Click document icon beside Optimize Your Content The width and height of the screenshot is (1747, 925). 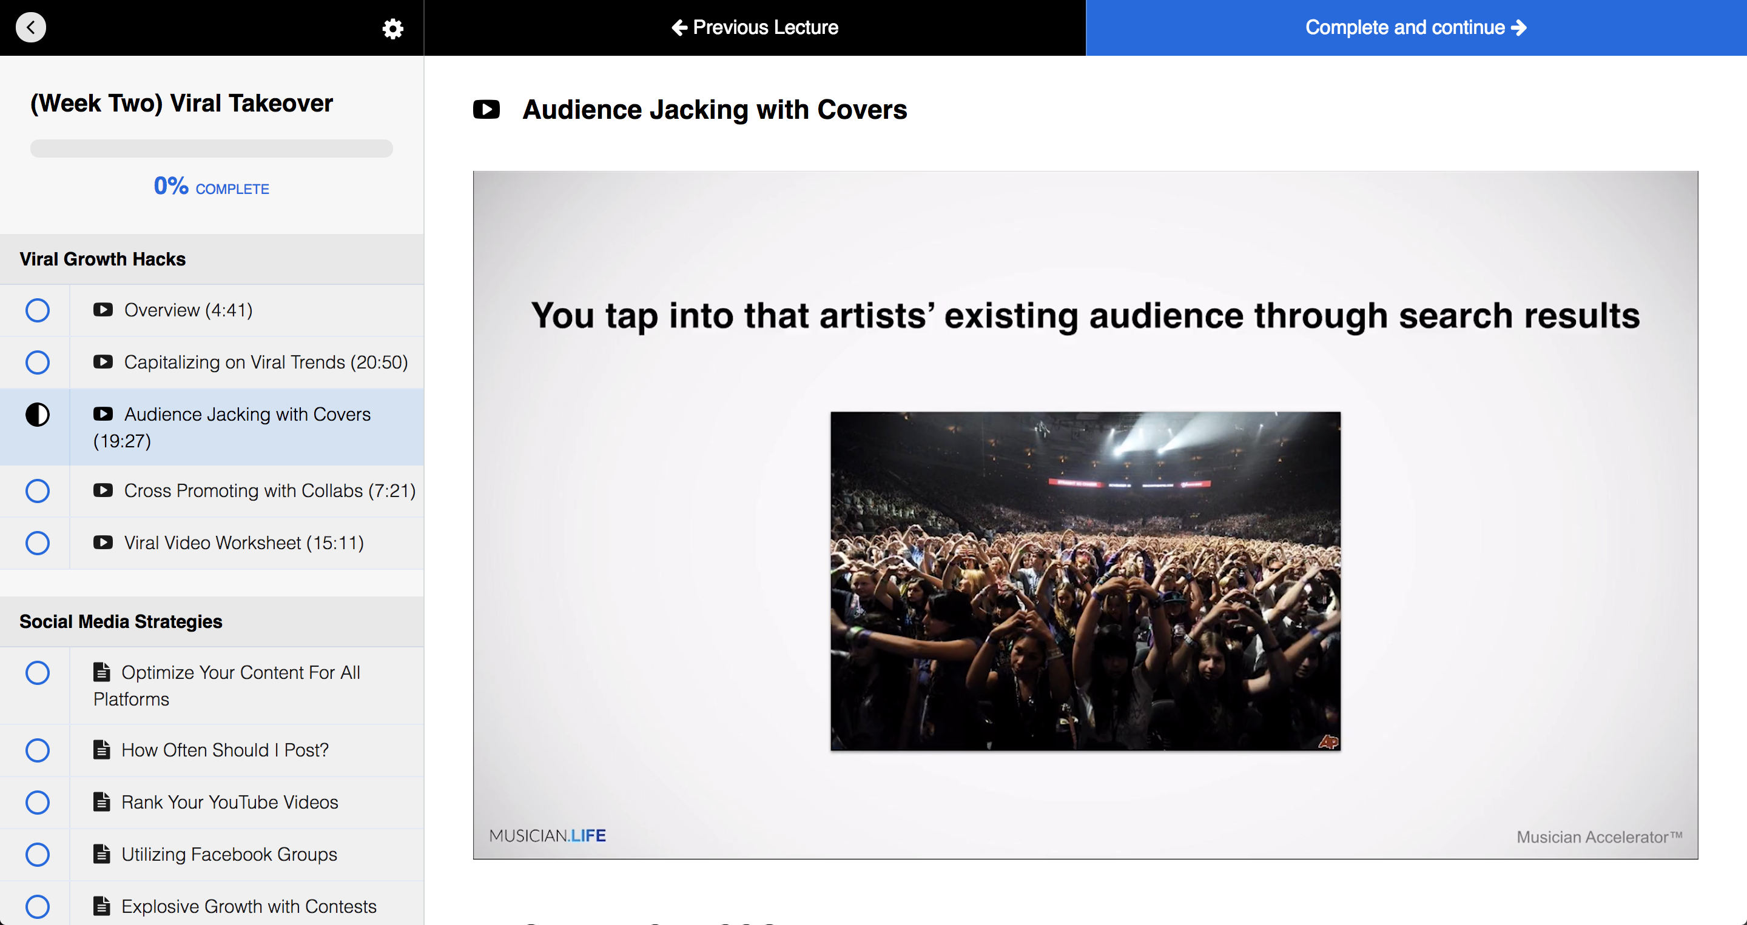coord(102,672)
